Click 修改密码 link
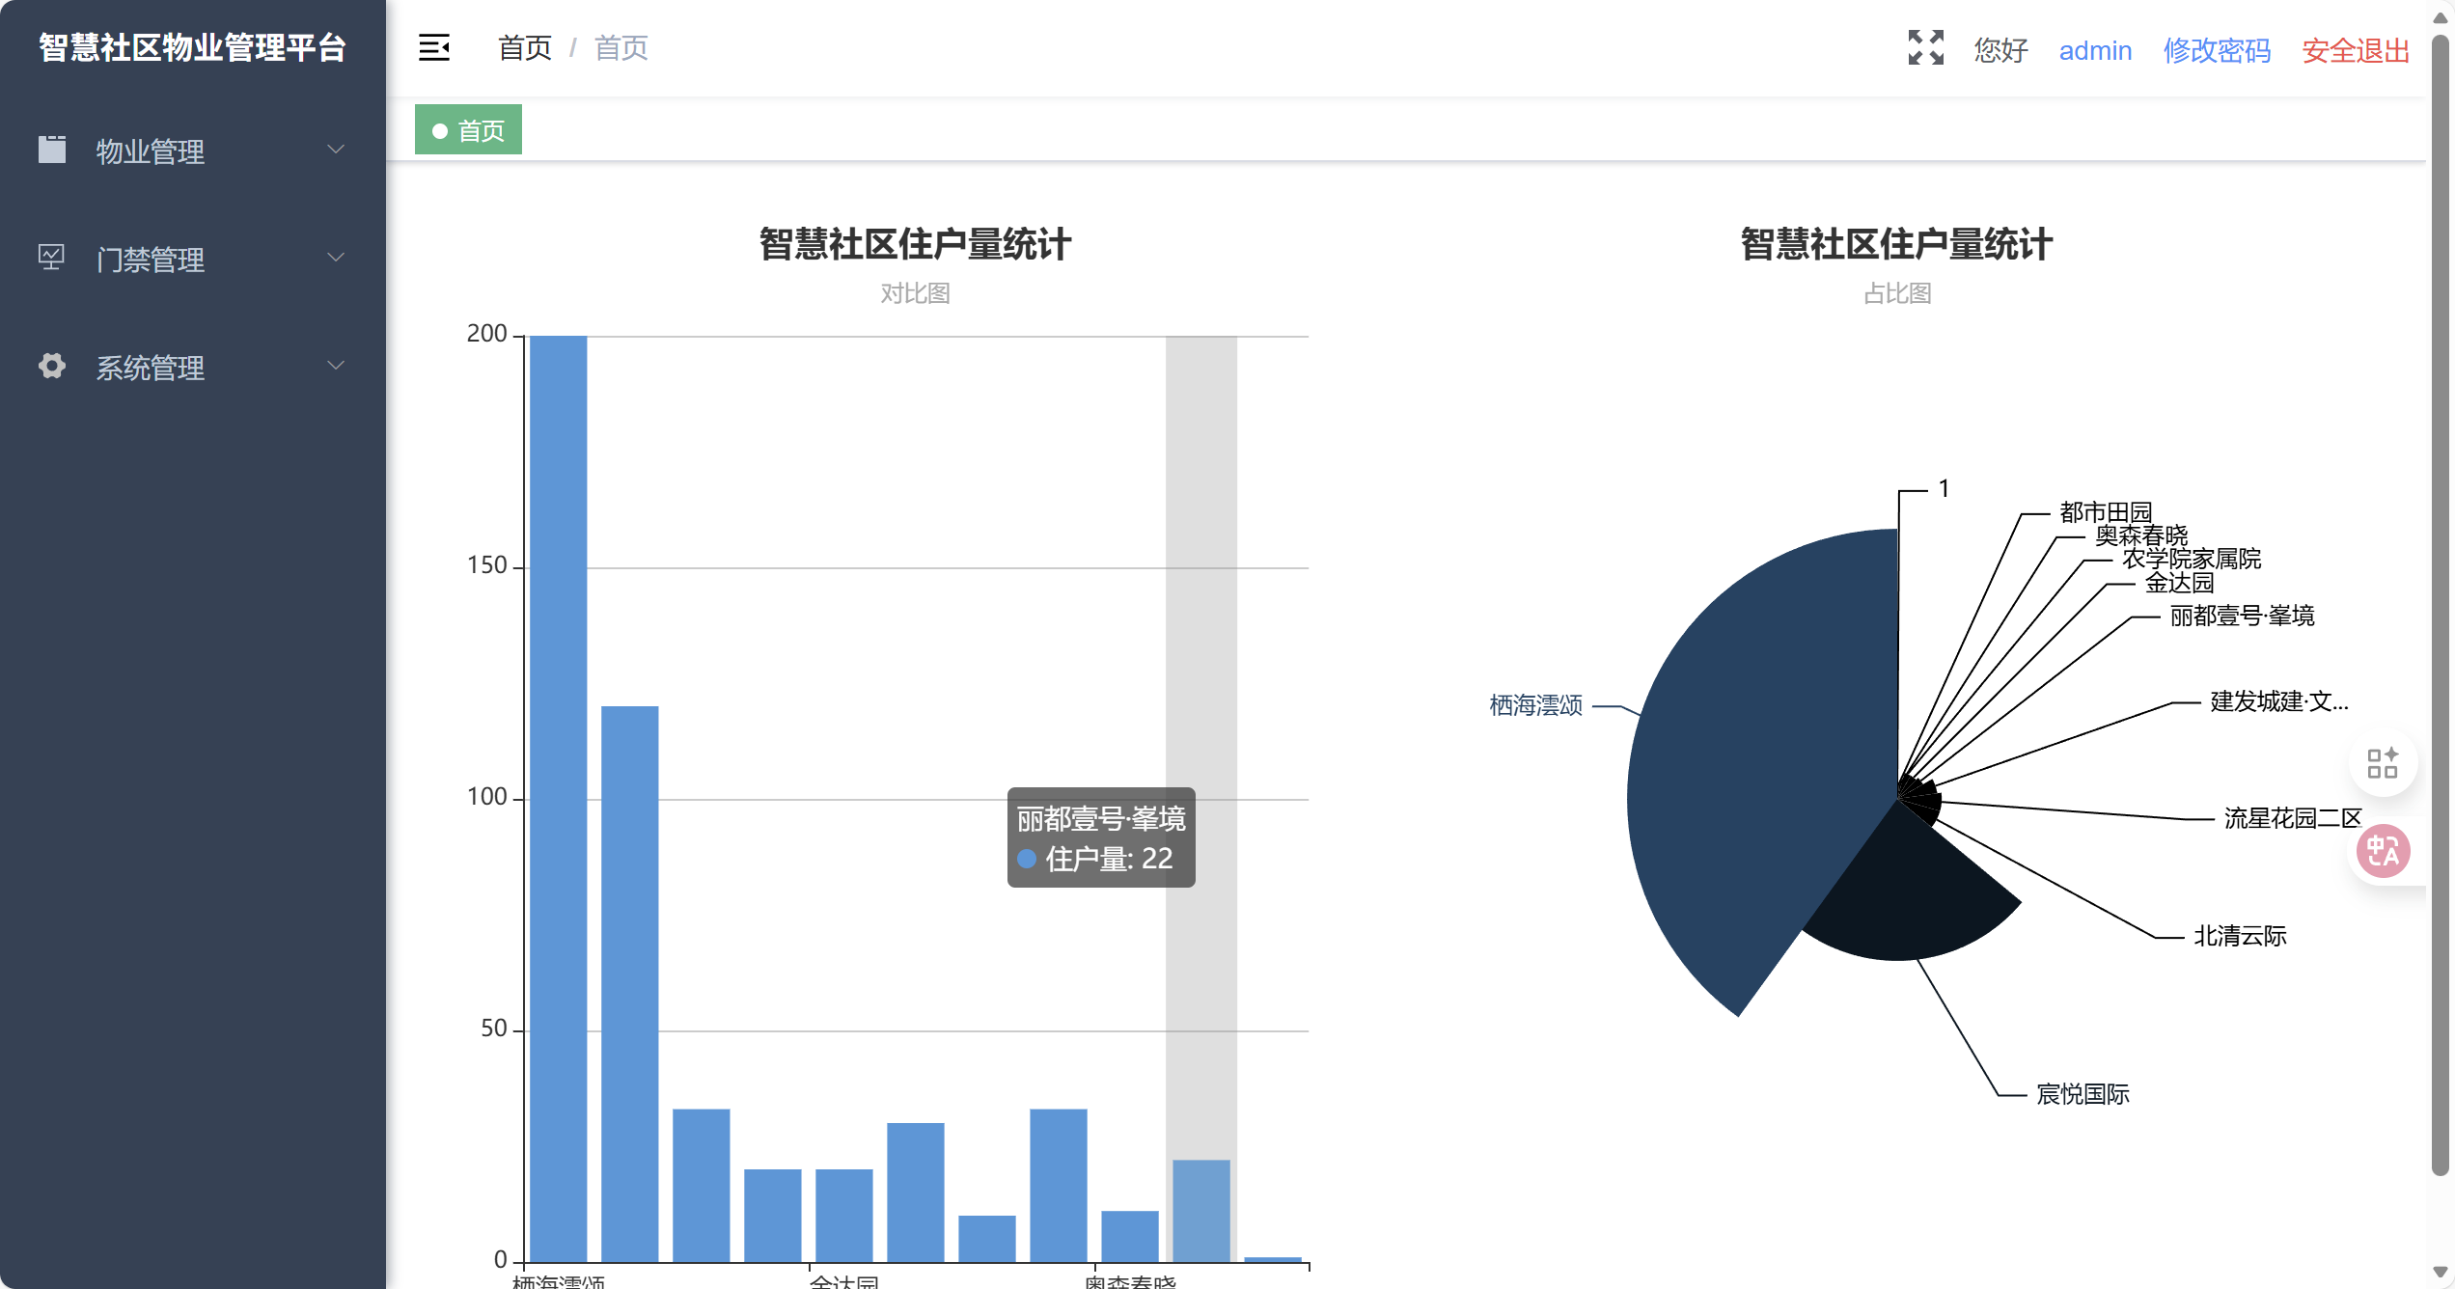2455x1289 pixels. point(2216,50)
